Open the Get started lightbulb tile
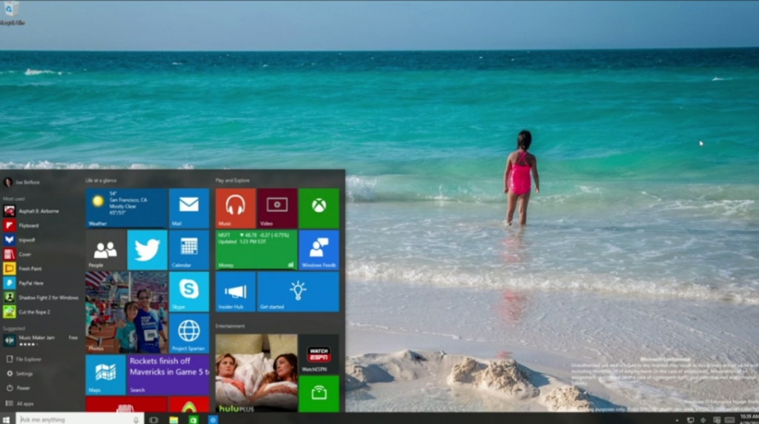 pos(298,291)
